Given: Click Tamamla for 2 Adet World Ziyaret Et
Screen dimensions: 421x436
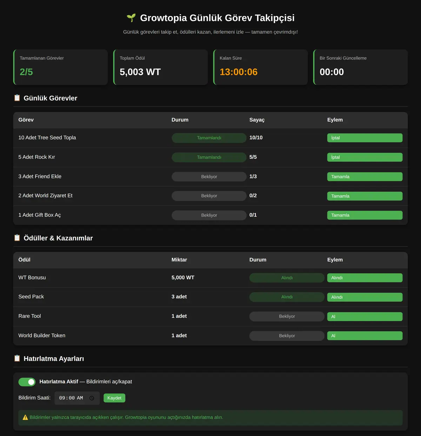Looking at the screenshot, I should coord(365,196).
